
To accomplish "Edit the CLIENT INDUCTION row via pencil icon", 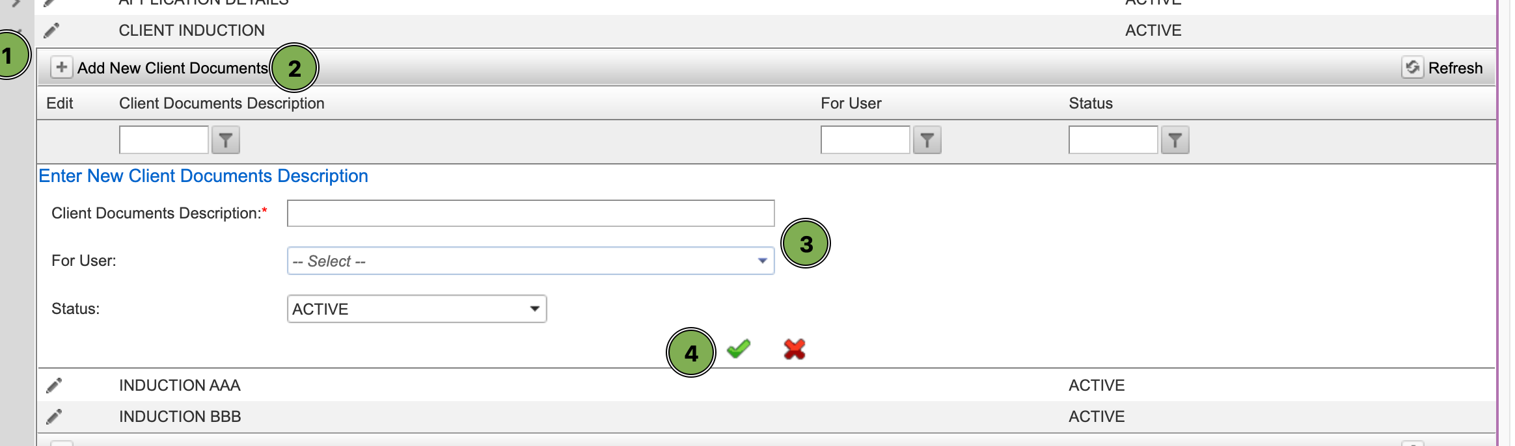I will click(51, 31).
